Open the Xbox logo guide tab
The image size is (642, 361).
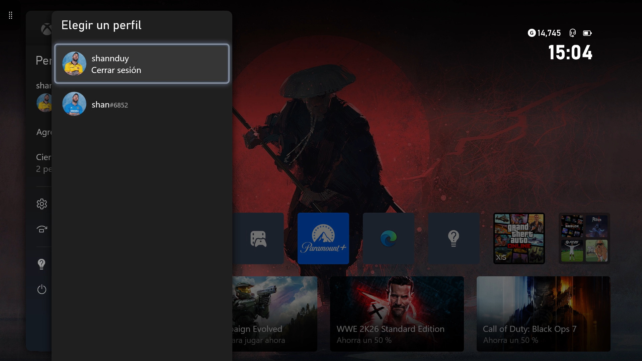47,29
